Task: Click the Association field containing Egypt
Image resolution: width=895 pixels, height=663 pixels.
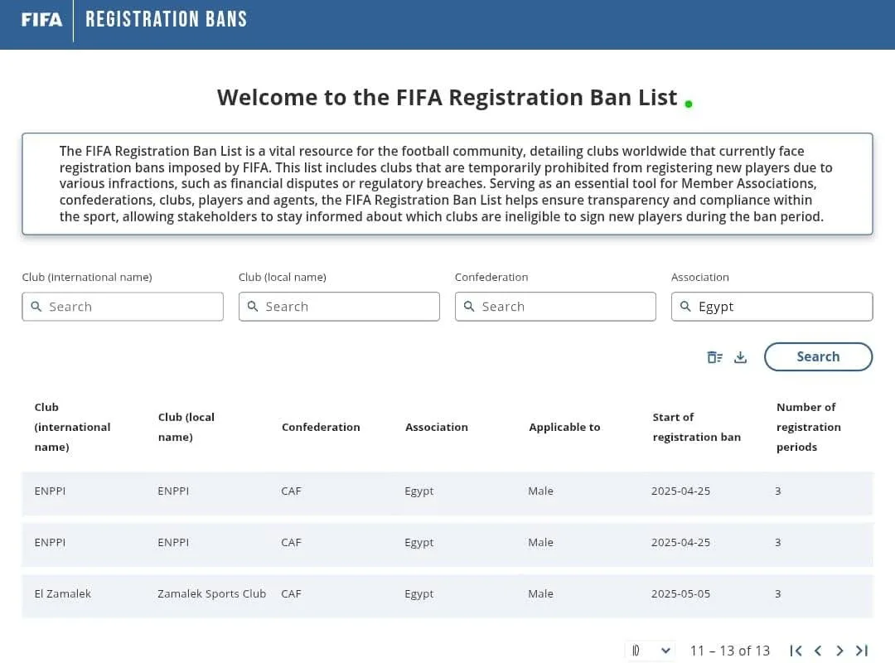Action: click(x=772, y=307)
